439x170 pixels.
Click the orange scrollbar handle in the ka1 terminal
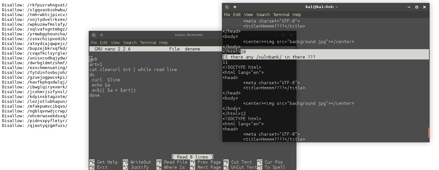pyautogui.click(x=429, y=132)
